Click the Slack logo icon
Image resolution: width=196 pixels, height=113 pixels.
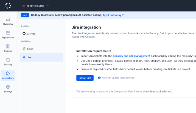click(x=24, y=49)
